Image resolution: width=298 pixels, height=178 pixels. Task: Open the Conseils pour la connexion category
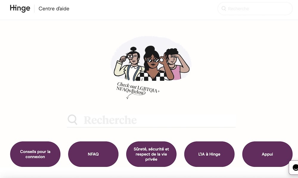[x=35, y=154]
